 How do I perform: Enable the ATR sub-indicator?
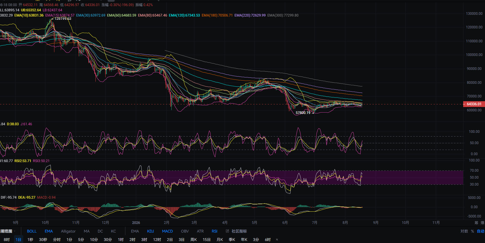(200, 231)
